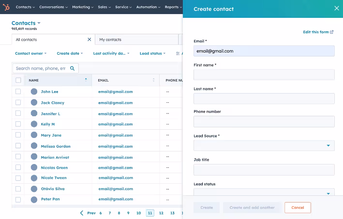Click Kelly M's avatar icon

pos(34,124)
